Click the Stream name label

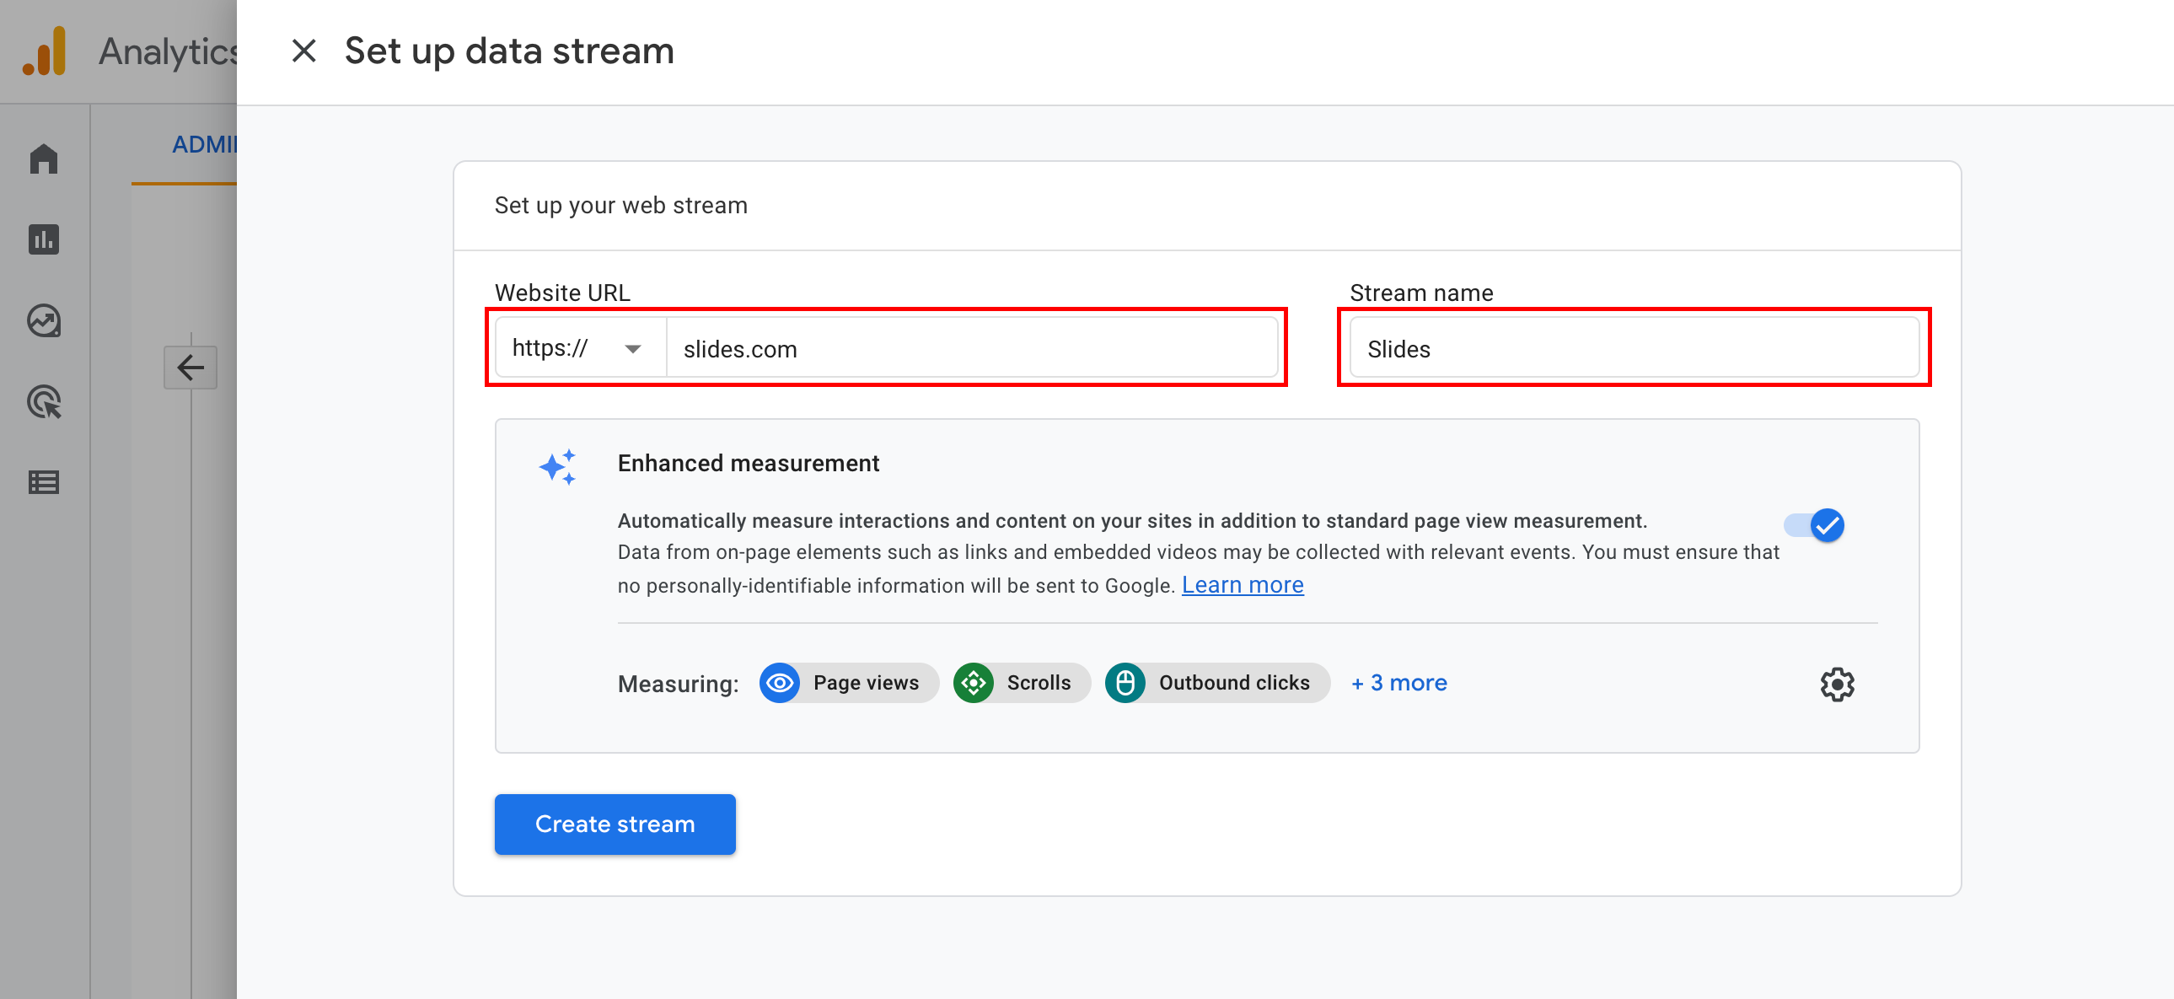pyautogui.click(x=1421, y=293)
